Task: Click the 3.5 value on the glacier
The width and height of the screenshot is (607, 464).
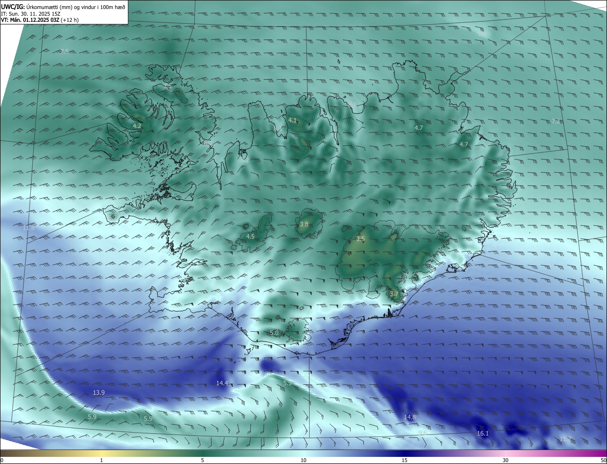Action: click(x=360, y=239)
